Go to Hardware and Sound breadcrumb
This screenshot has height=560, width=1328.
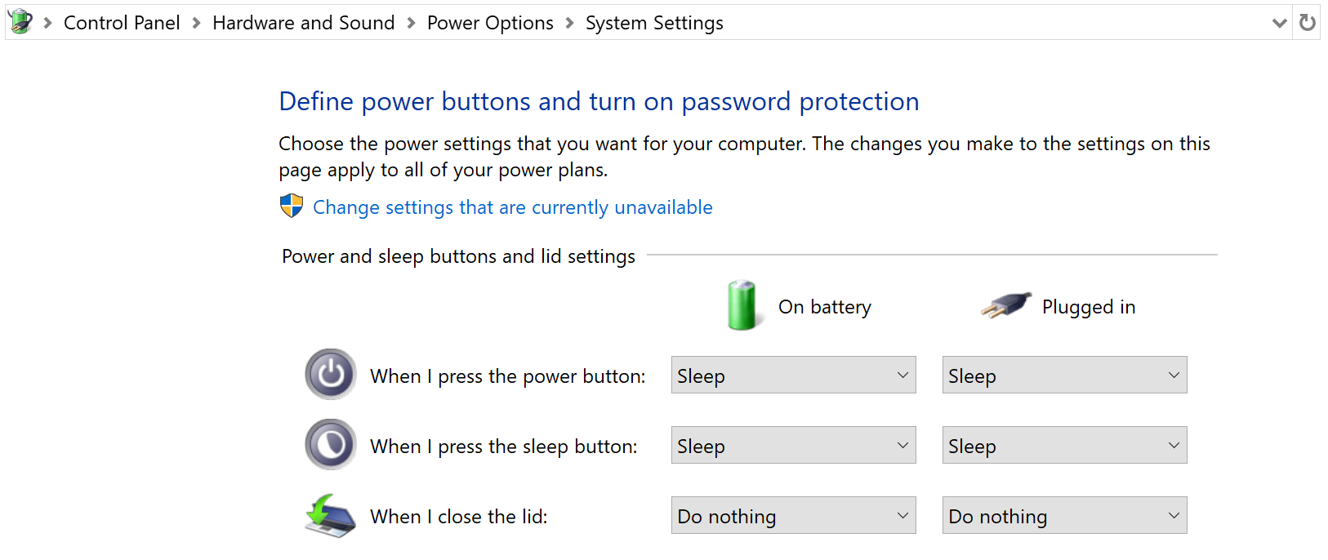click(x=304, y=23)
